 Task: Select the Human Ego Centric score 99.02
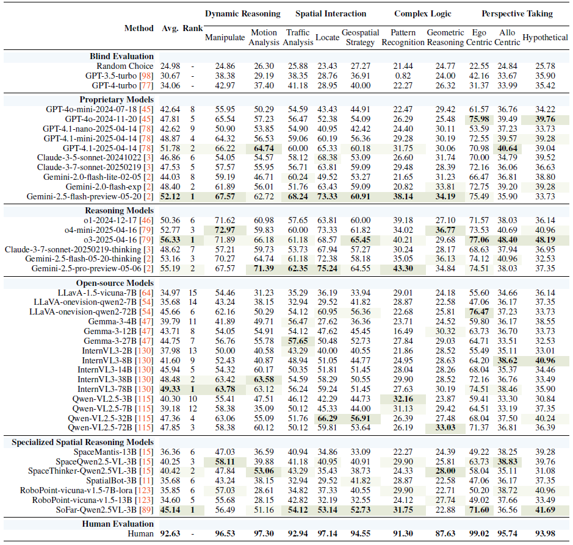(x=479, y=533)
